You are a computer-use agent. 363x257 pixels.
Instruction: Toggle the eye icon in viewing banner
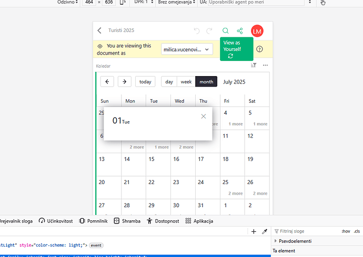[x=100, y=46]
